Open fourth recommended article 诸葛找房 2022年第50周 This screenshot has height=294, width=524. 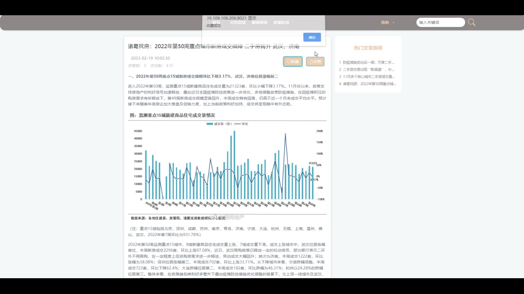point(369,84)
